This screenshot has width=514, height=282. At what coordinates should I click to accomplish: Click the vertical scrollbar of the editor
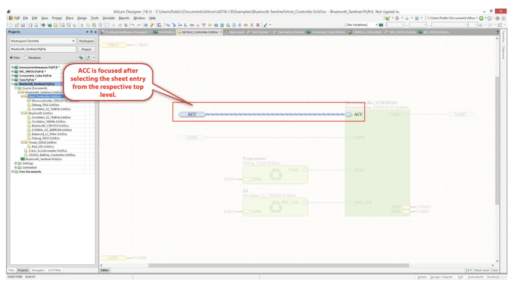(497, 141)
